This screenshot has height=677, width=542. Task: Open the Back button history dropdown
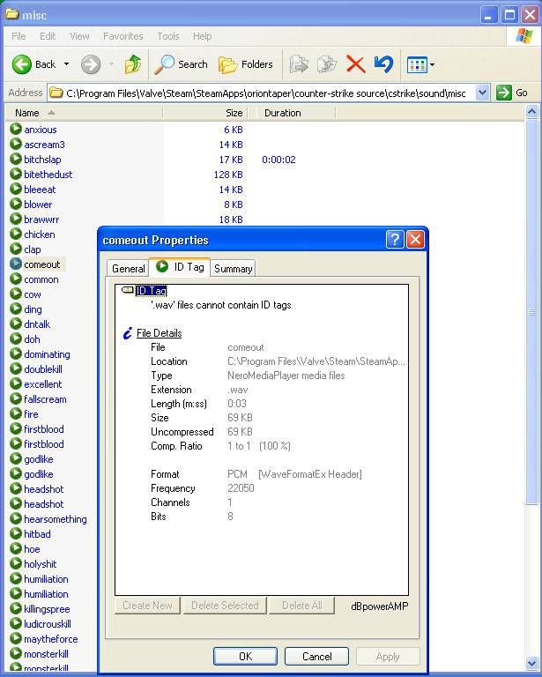66,64
